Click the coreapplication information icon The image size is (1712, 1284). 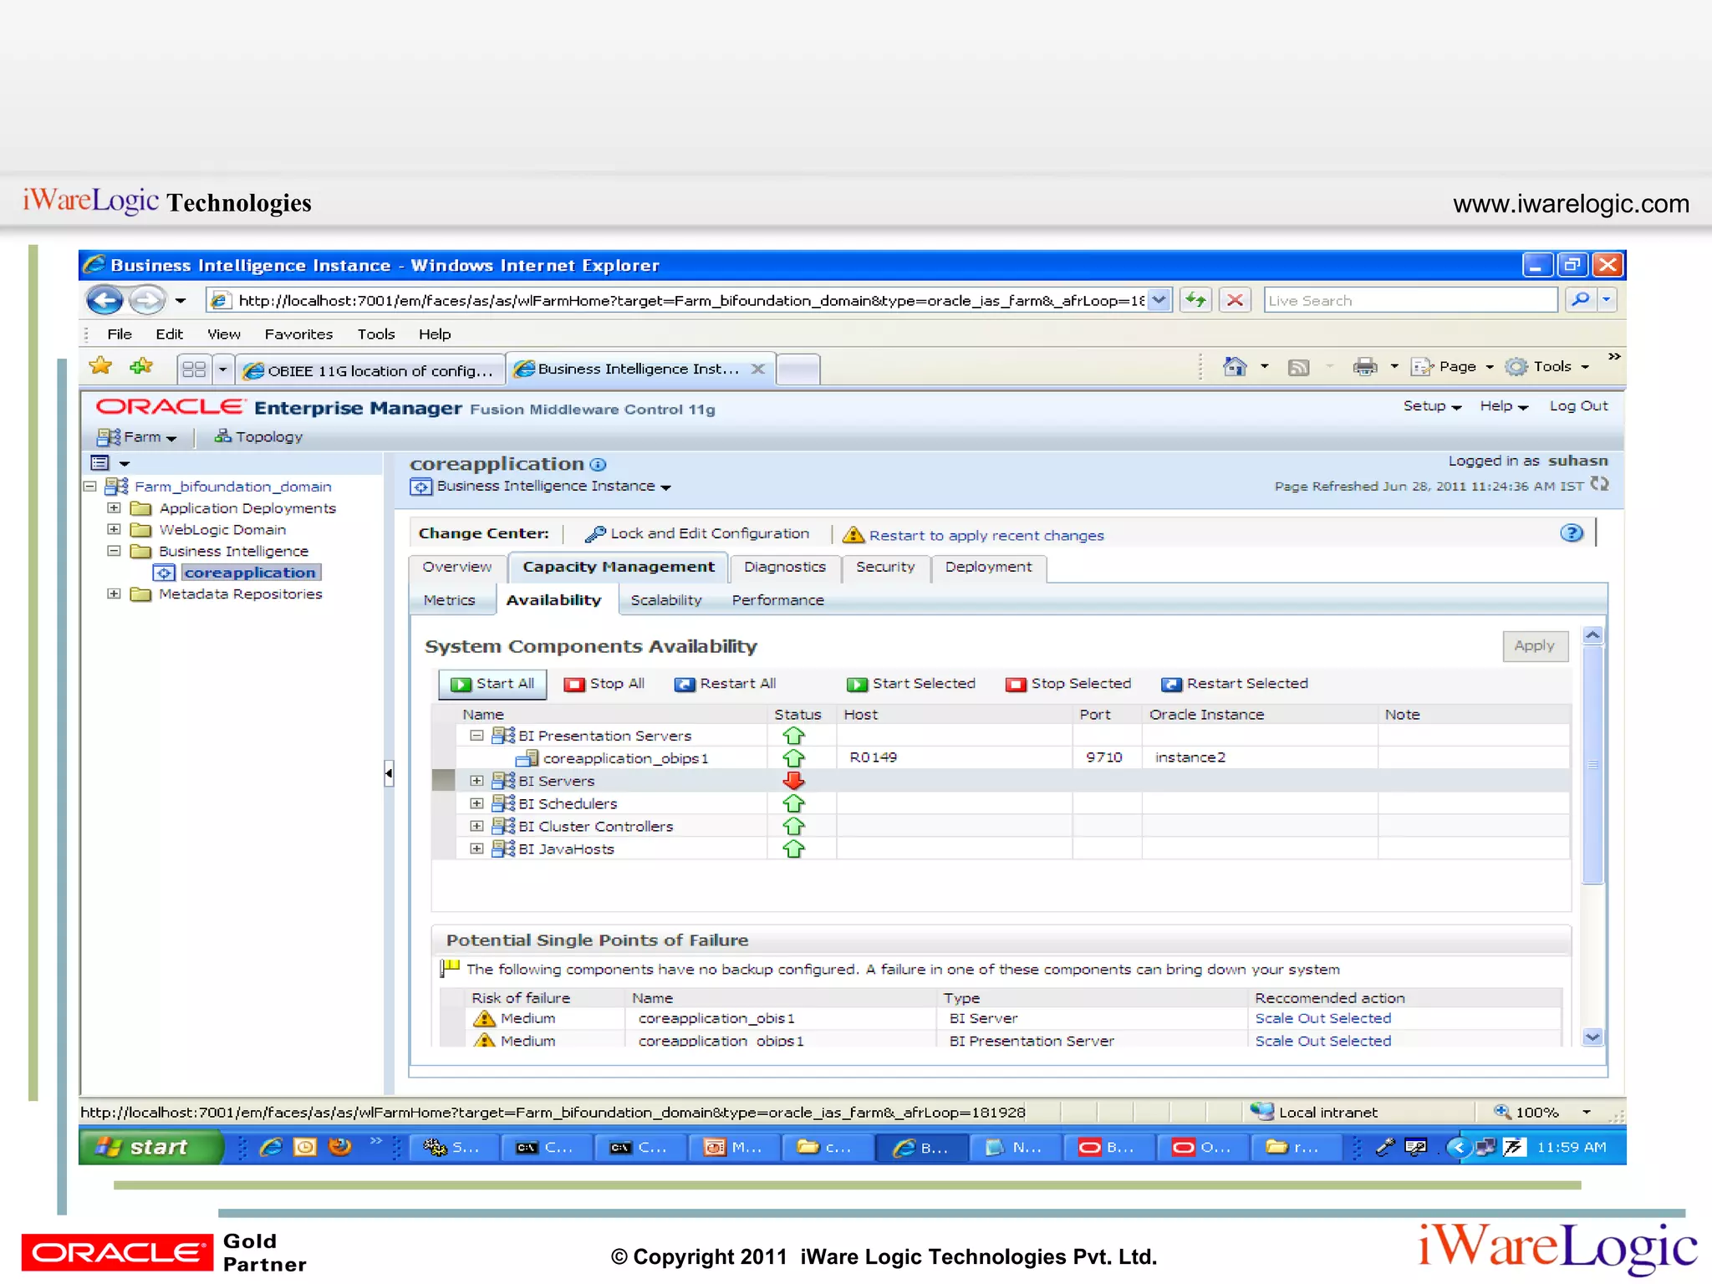(x=598, y=465)
